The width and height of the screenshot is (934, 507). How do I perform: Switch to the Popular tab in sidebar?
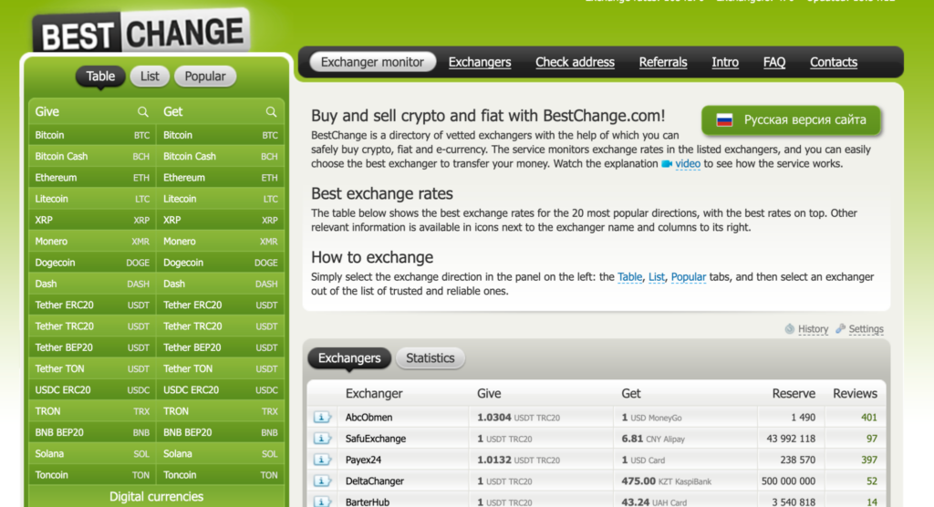click(x=205, y=77)
